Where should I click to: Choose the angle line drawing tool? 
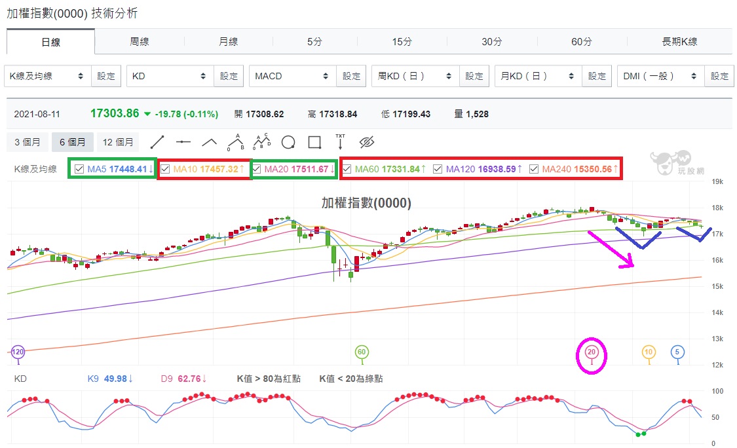coord(210,142)
